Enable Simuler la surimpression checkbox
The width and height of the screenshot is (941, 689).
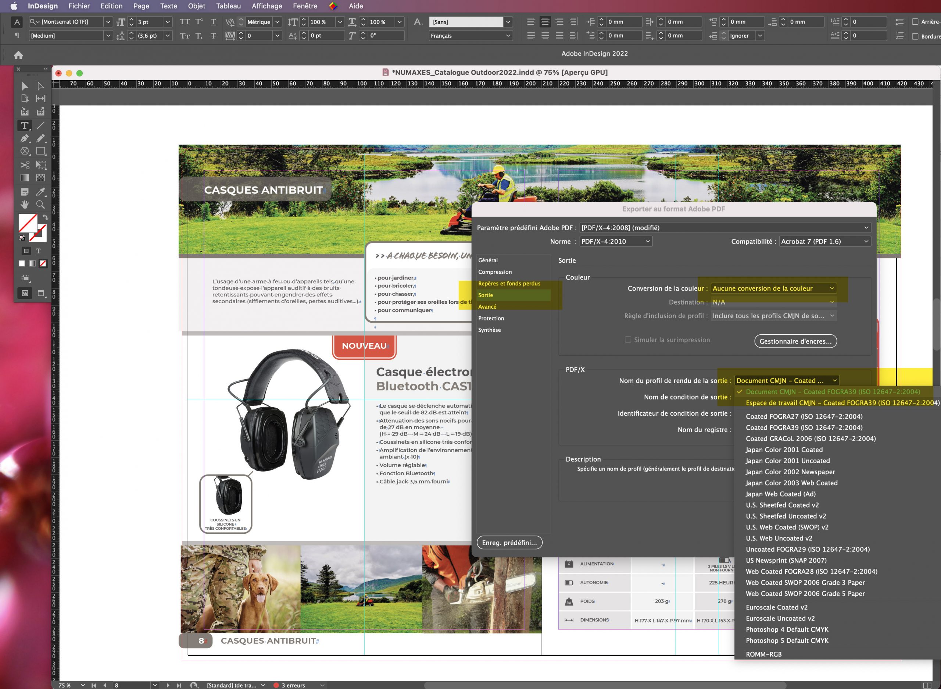pyautogui.click(x=627, y=340)
